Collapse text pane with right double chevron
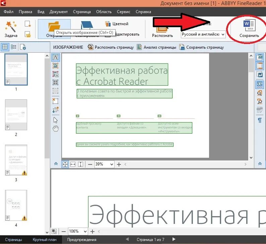 [260, 164]
